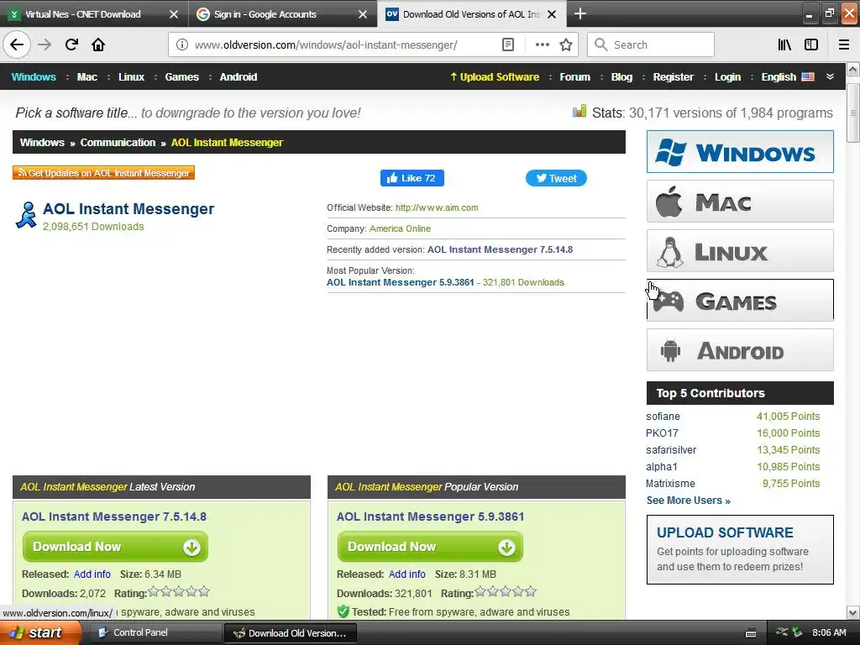The width and height of the screenshot is (860, 645).
Task: Click the Register link
Action: click(673, 76)
